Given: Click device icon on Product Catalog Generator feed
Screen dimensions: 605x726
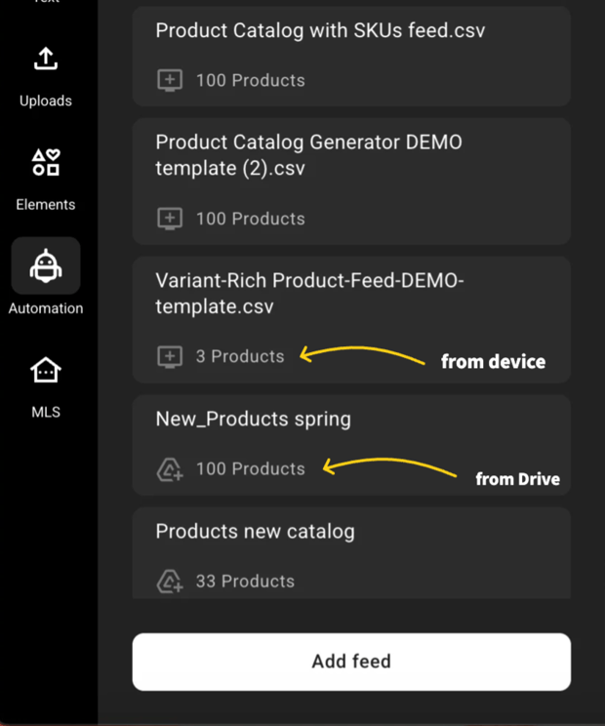Looking at the screenshot, I should [x=170, y=219].
